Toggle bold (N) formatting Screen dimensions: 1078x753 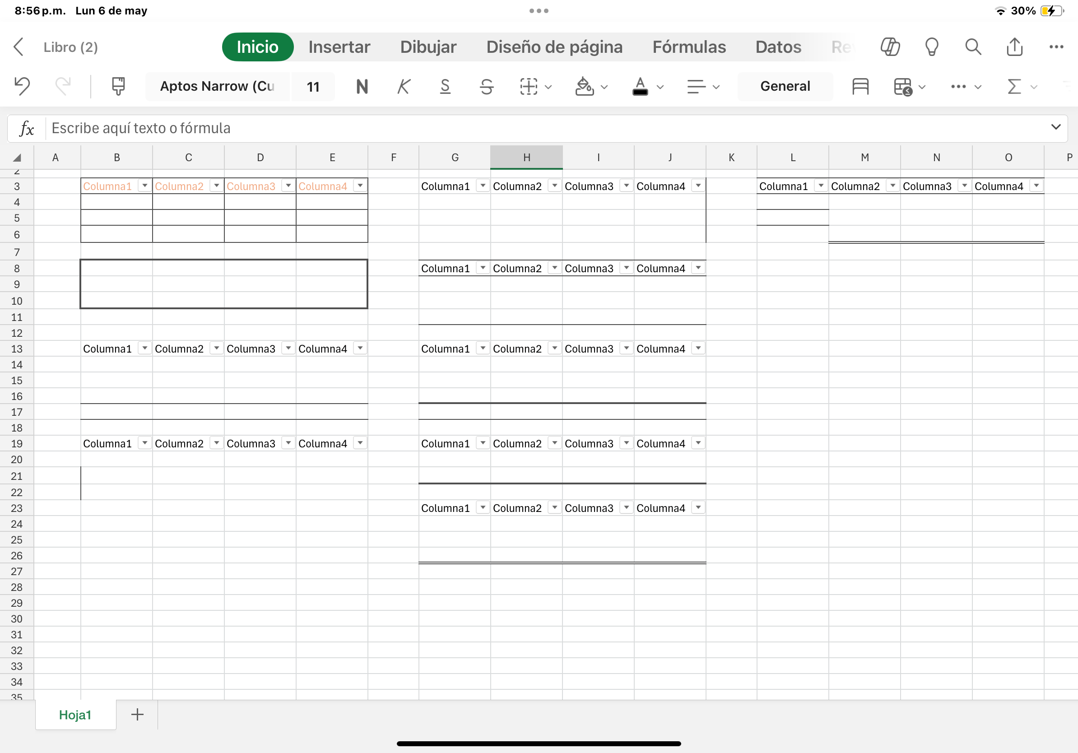coord(362,86)
